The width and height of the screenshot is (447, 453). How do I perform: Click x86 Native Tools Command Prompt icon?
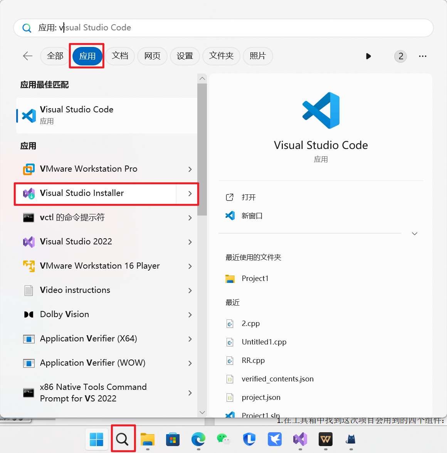coord(29,393)
